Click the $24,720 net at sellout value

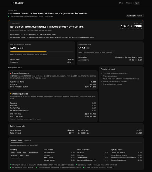pyautogui.click(x=17, y=48)
